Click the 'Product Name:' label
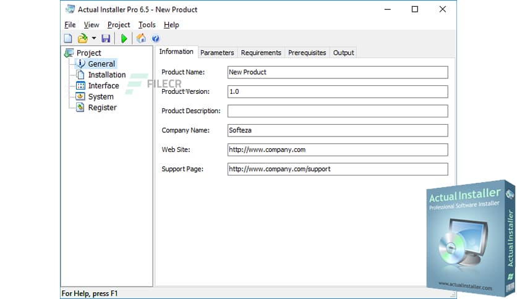This screenshot has height=299, width=517. coord(183,72)
